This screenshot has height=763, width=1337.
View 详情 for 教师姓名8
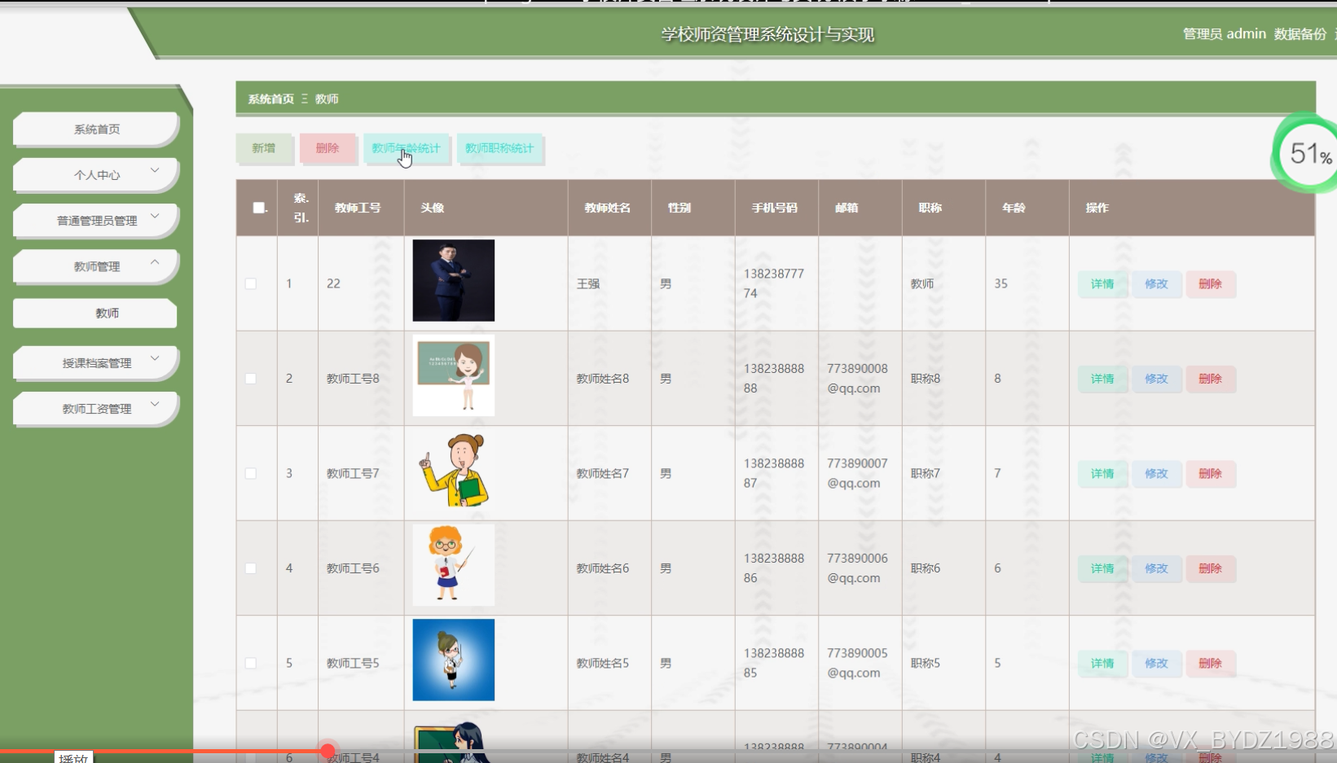pyautogui.click(x=1102, y=379)
